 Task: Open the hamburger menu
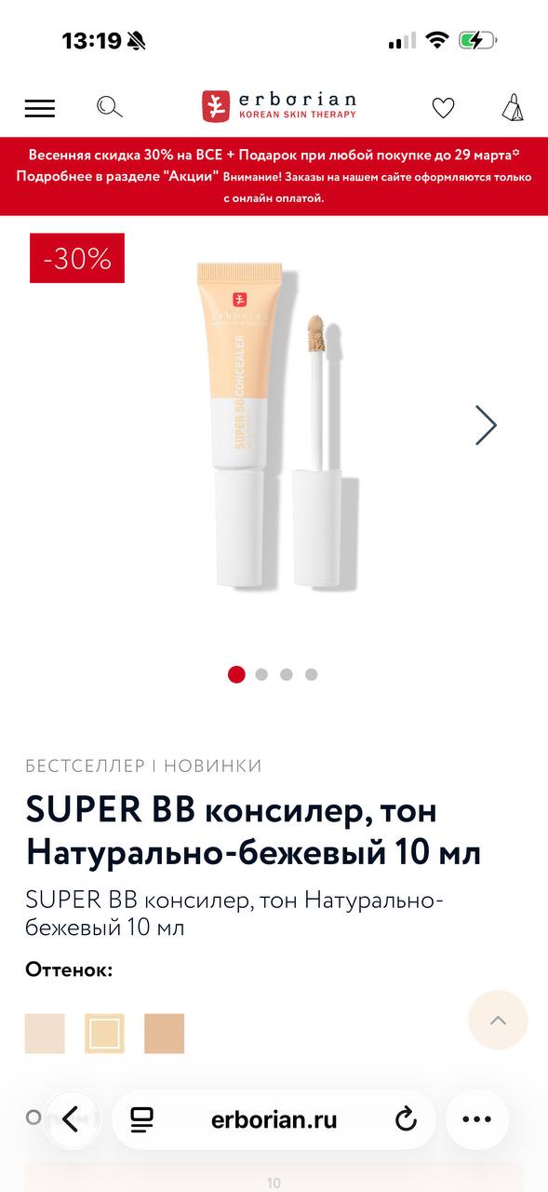coord(40,108)
